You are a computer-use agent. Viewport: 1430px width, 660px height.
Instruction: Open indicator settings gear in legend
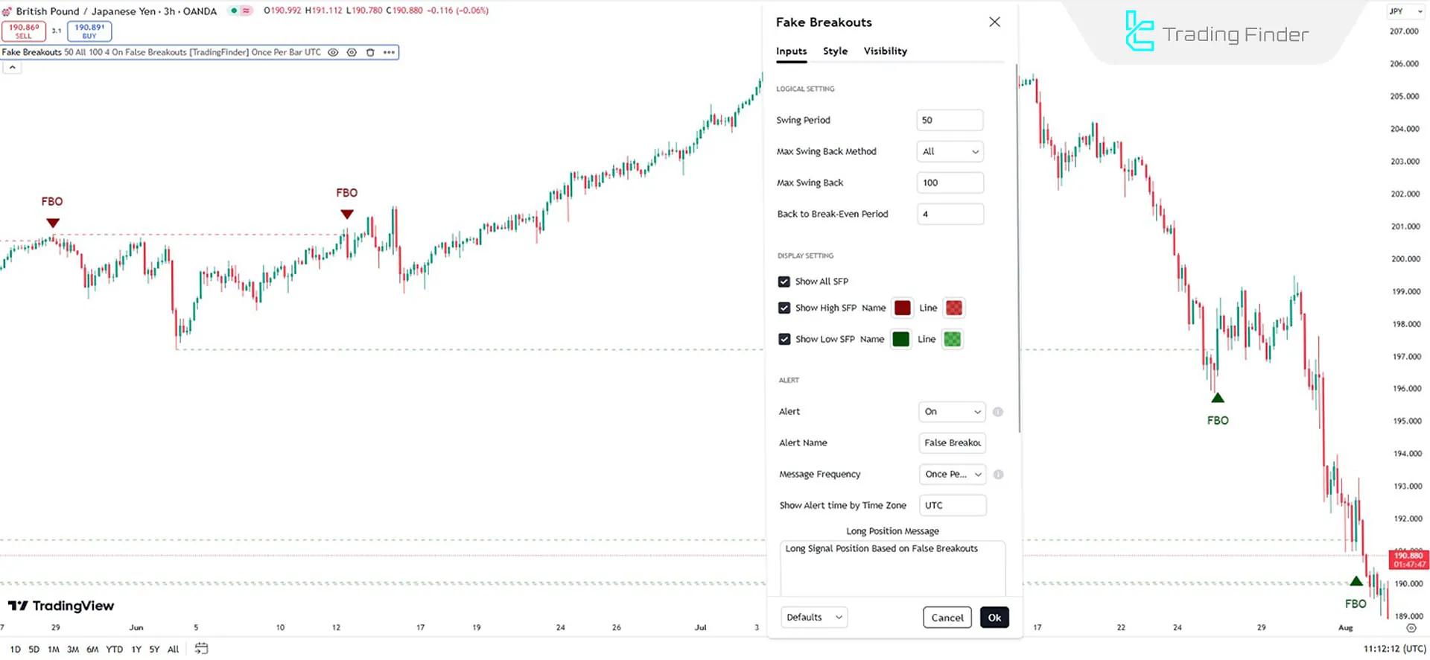(352, 52)
